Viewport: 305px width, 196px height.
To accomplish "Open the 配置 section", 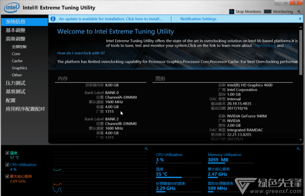I will (11, 100).
